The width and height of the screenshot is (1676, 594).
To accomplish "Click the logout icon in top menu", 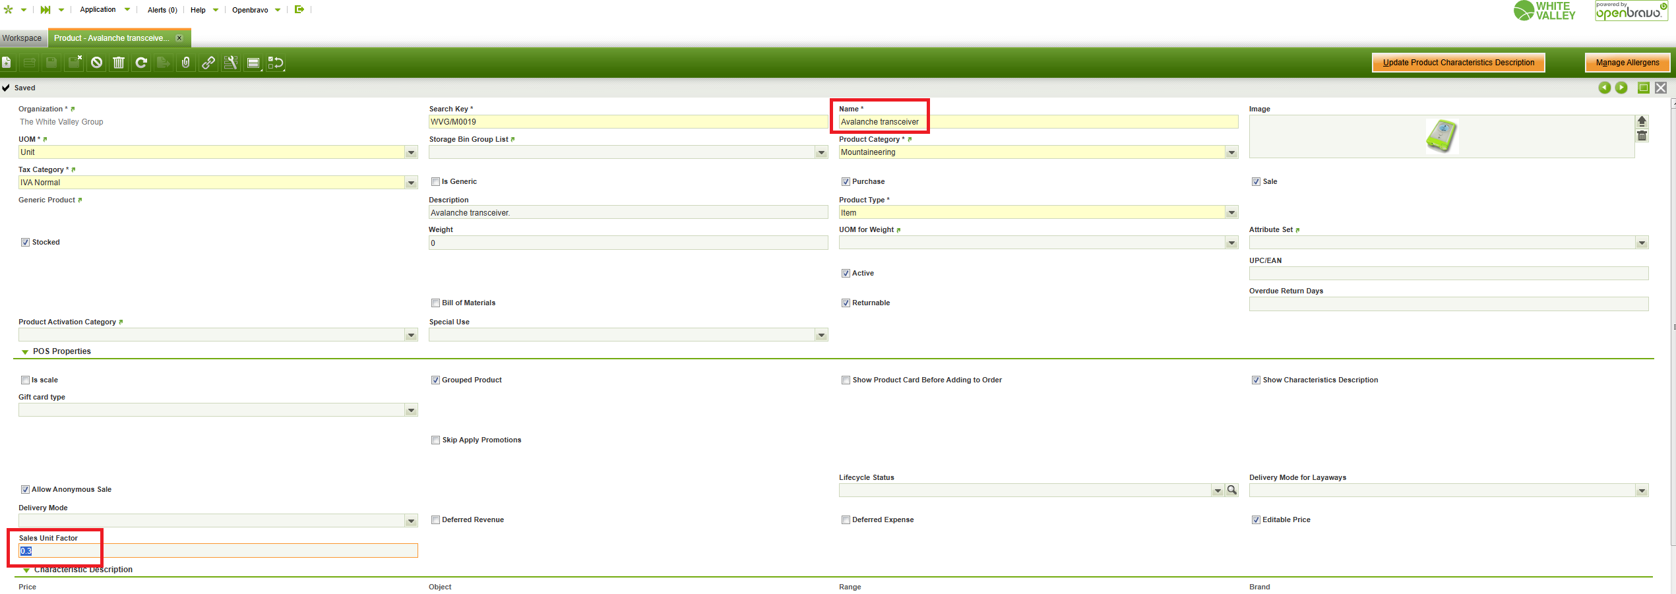I will tap(299, 9).
